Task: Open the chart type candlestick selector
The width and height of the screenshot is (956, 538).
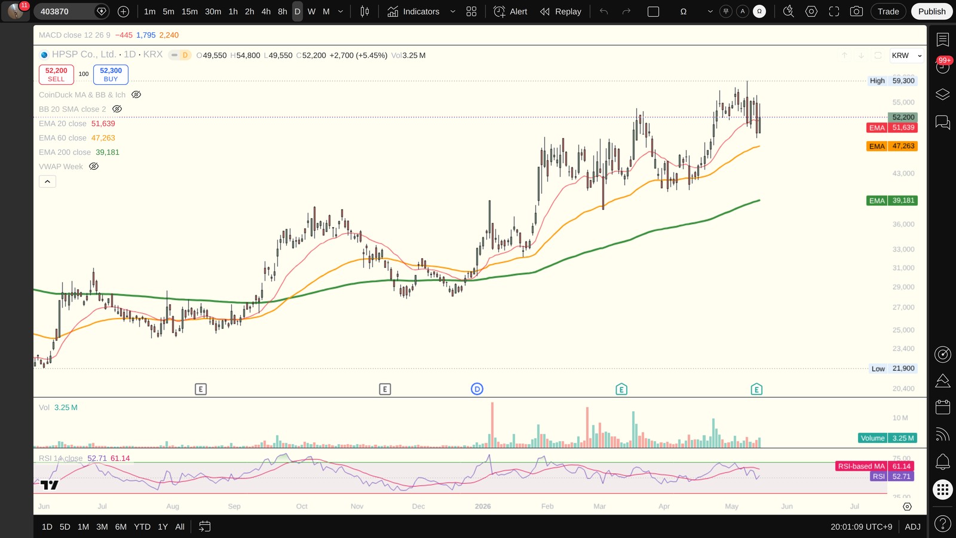Action: click(x=364, y=11)
